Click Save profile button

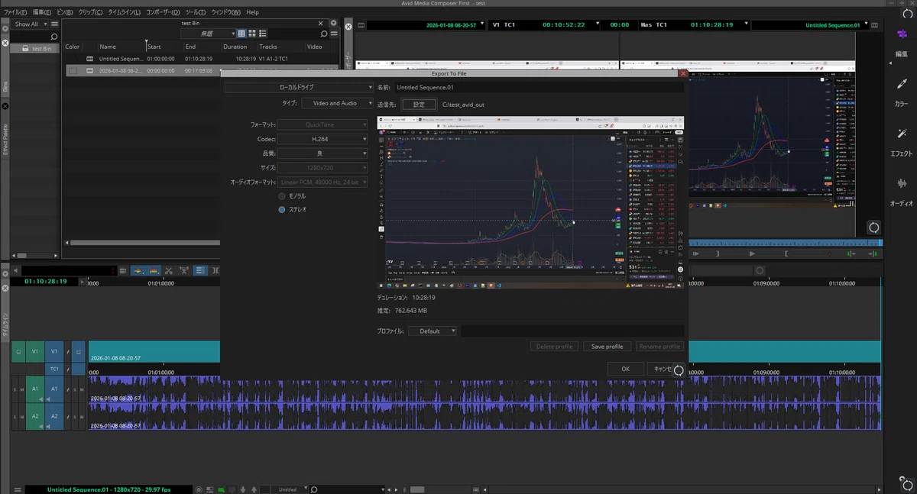pos(608,347)
